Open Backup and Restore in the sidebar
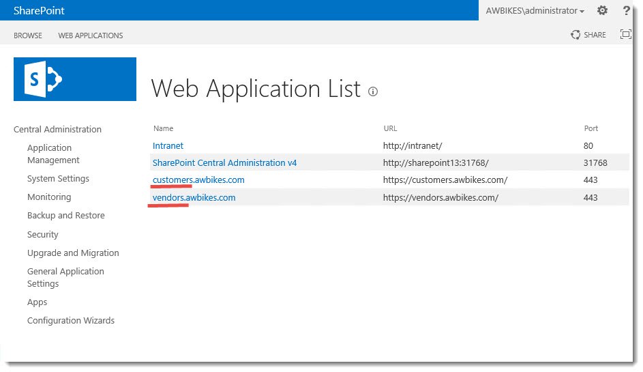The width and height of the screenshot is (643, 372). pyautogui.click(x=66, y=216)
